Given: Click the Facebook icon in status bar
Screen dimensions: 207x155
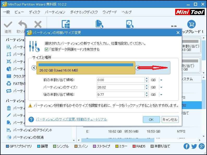Looking at the screenshot, I should [186, 146].
